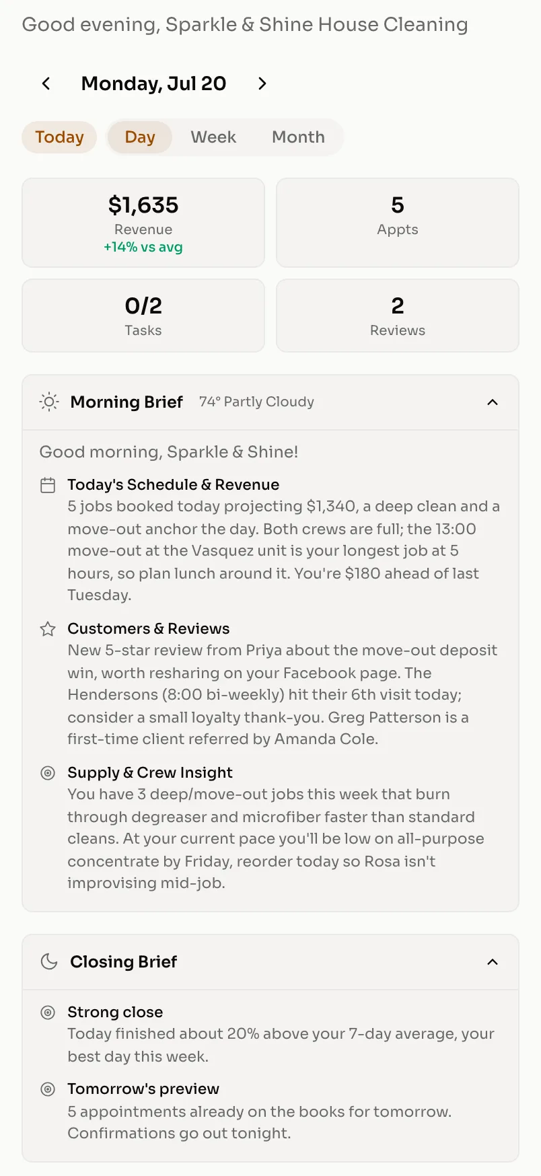
Task: Click the target icon beside Tomorrow's preview
Action: (x=48, y=1089)
